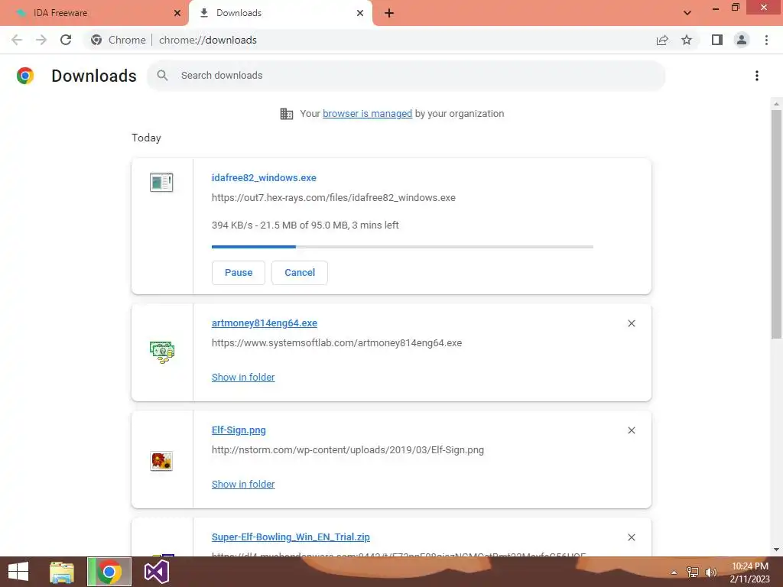Open Super-Elf-Bowling_Win_EN_Trial.zip link
783x587 pixels.
tap(291, 537)
